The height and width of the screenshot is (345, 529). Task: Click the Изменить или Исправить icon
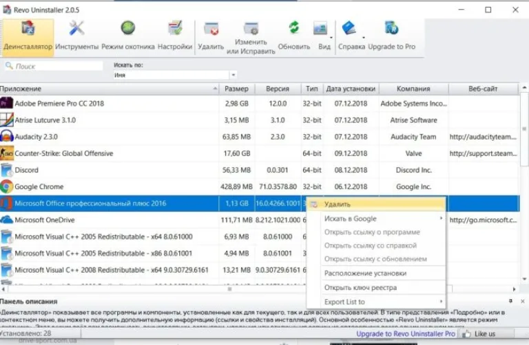251,29
